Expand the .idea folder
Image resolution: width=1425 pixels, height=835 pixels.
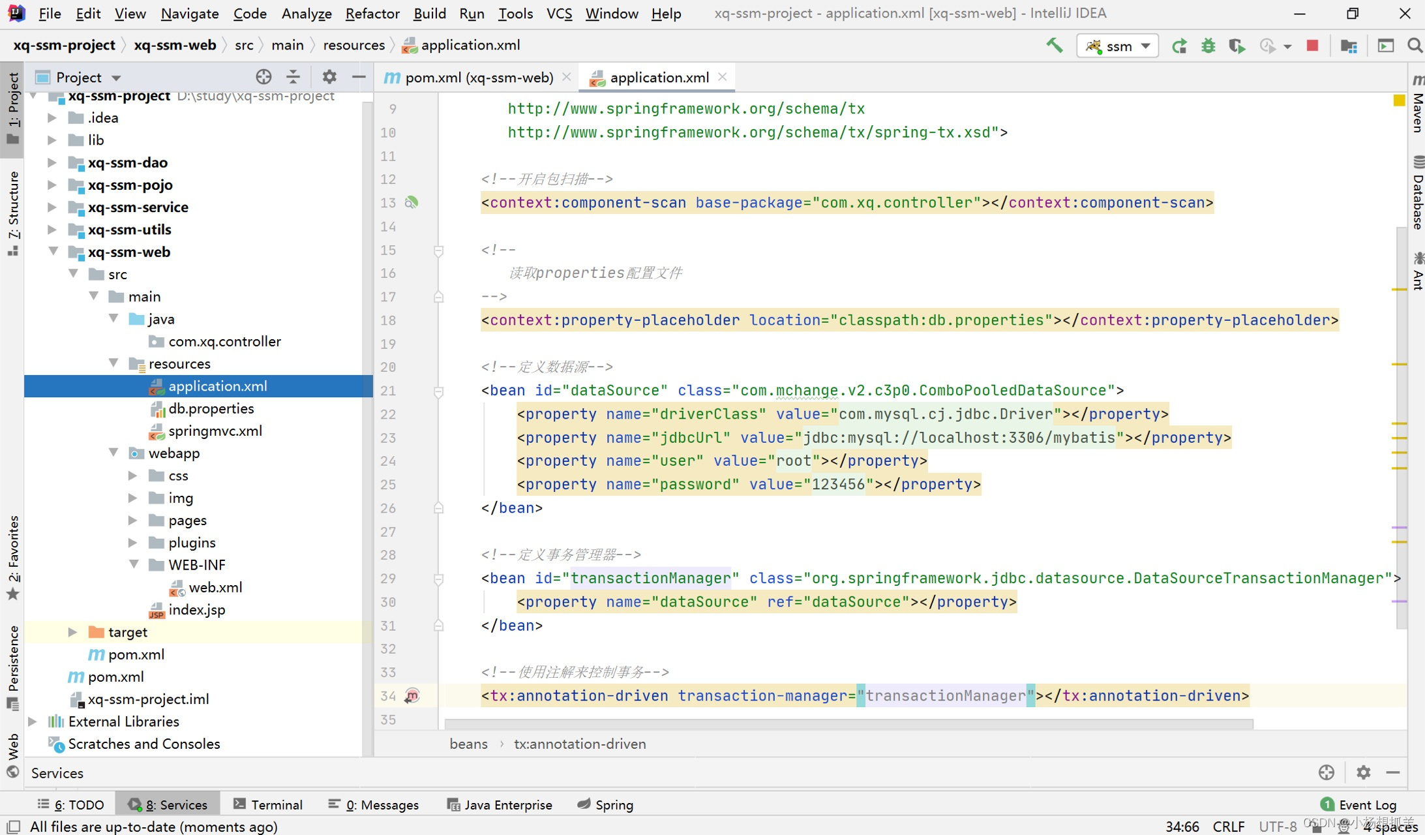52,118
